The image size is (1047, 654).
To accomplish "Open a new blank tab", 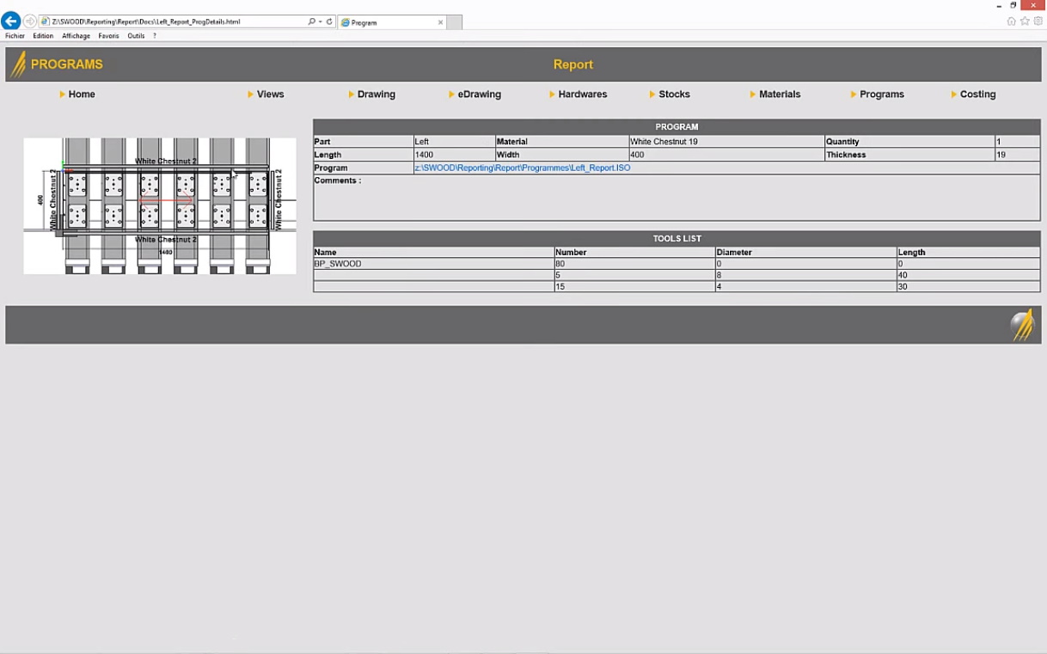I will [455, 22].
